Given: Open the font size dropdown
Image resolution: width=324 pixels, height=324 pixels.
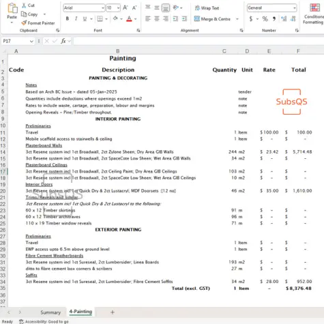Looking at the screenshot, I should (118, 8).
